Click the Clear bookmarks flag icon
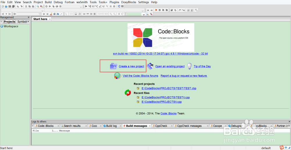The height and width of the screenshot is (150, 291). point(167,10)
